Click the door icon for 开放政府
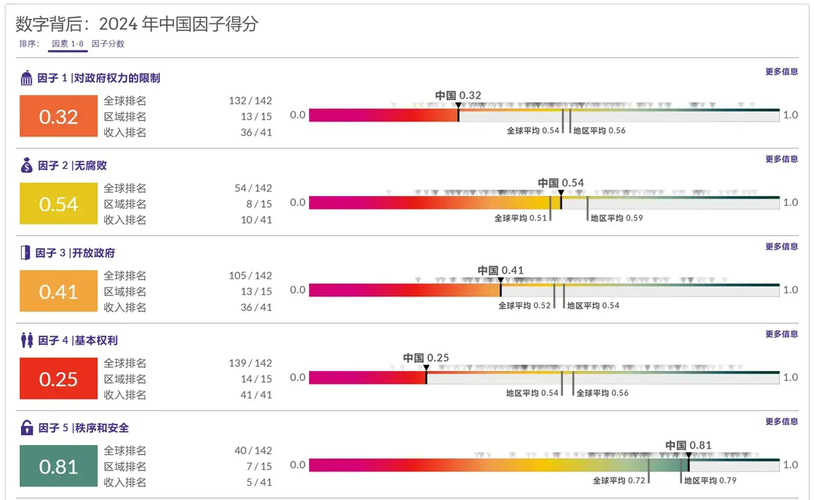The width and height of the screenshot is (814, 500). [x=26, y=253]
